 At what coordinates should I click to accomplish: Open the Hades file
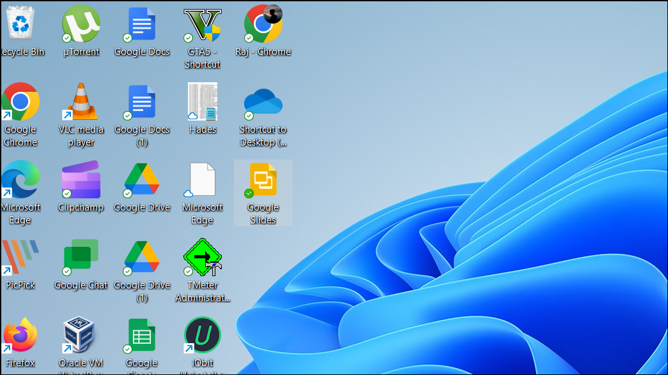point(203,102)
